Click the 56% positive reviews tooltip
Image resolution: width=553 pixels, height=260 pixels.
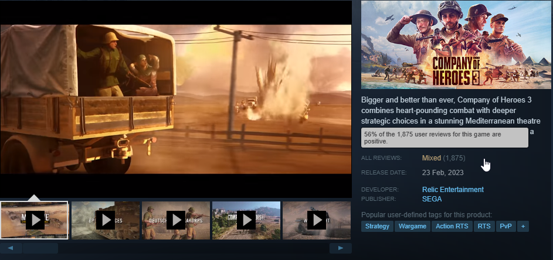pyautogui.click(x=445, y=138)
